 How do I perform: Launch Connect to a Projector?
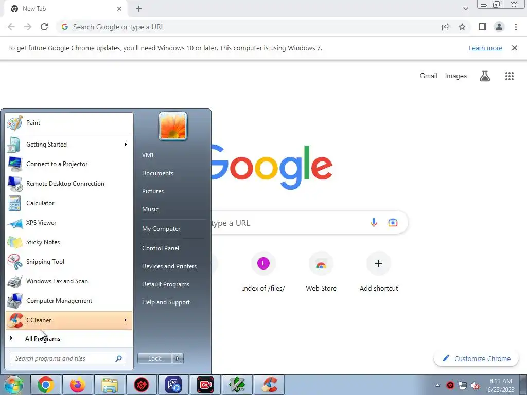click(69, 164)
